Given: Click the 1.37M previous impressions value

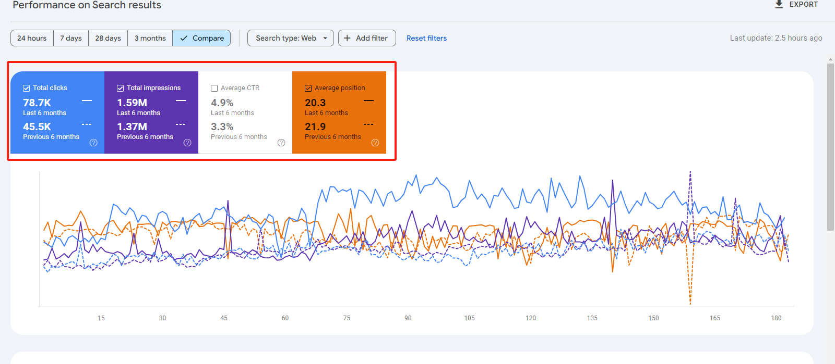Looking at the screenshot, I should (132, 127).
